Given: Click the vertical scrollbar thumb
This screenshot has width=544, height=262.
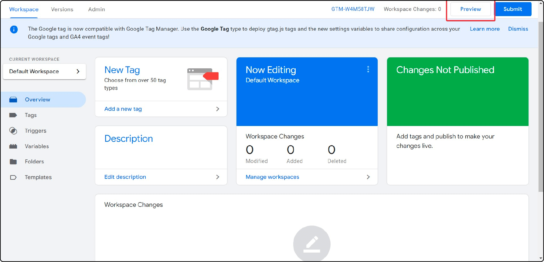Looking at the screenshot, I should pyautogui.click(x=541, y=106).
